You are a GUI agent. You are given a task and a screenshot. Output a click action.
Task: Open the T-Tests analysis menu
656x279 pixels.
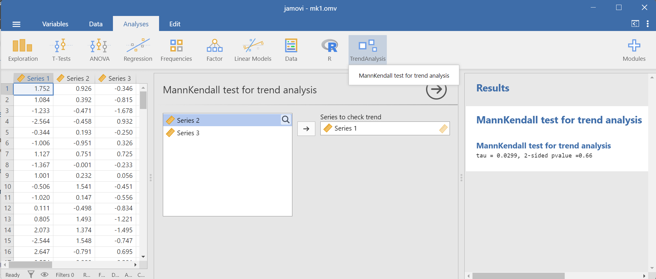[x=61, y=50]
